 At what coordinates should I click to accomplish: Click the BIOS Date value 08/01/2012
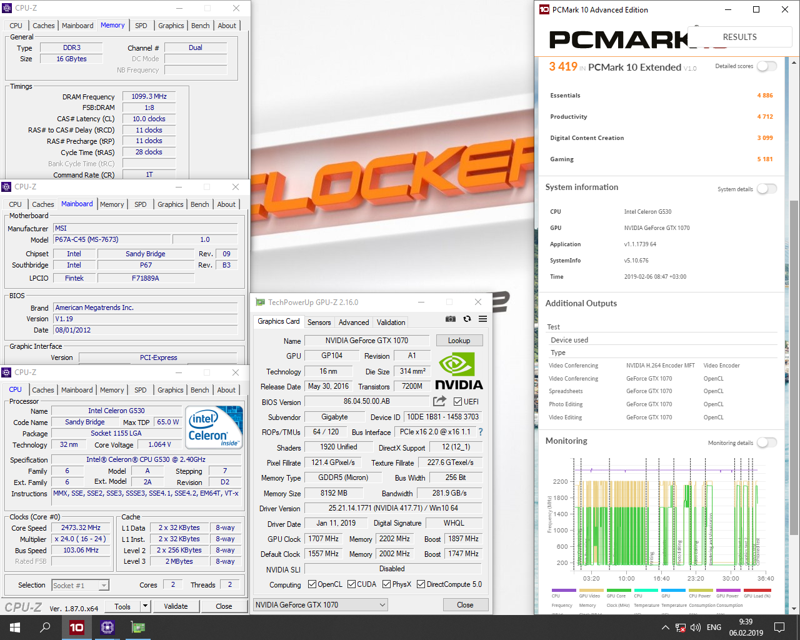tap(145, 330)
